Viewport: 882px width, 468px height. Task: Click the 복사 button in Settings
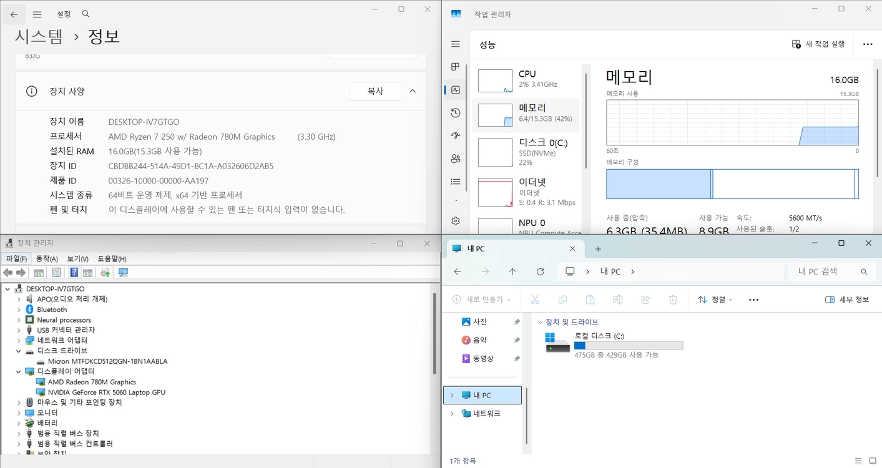click(375, 91)
